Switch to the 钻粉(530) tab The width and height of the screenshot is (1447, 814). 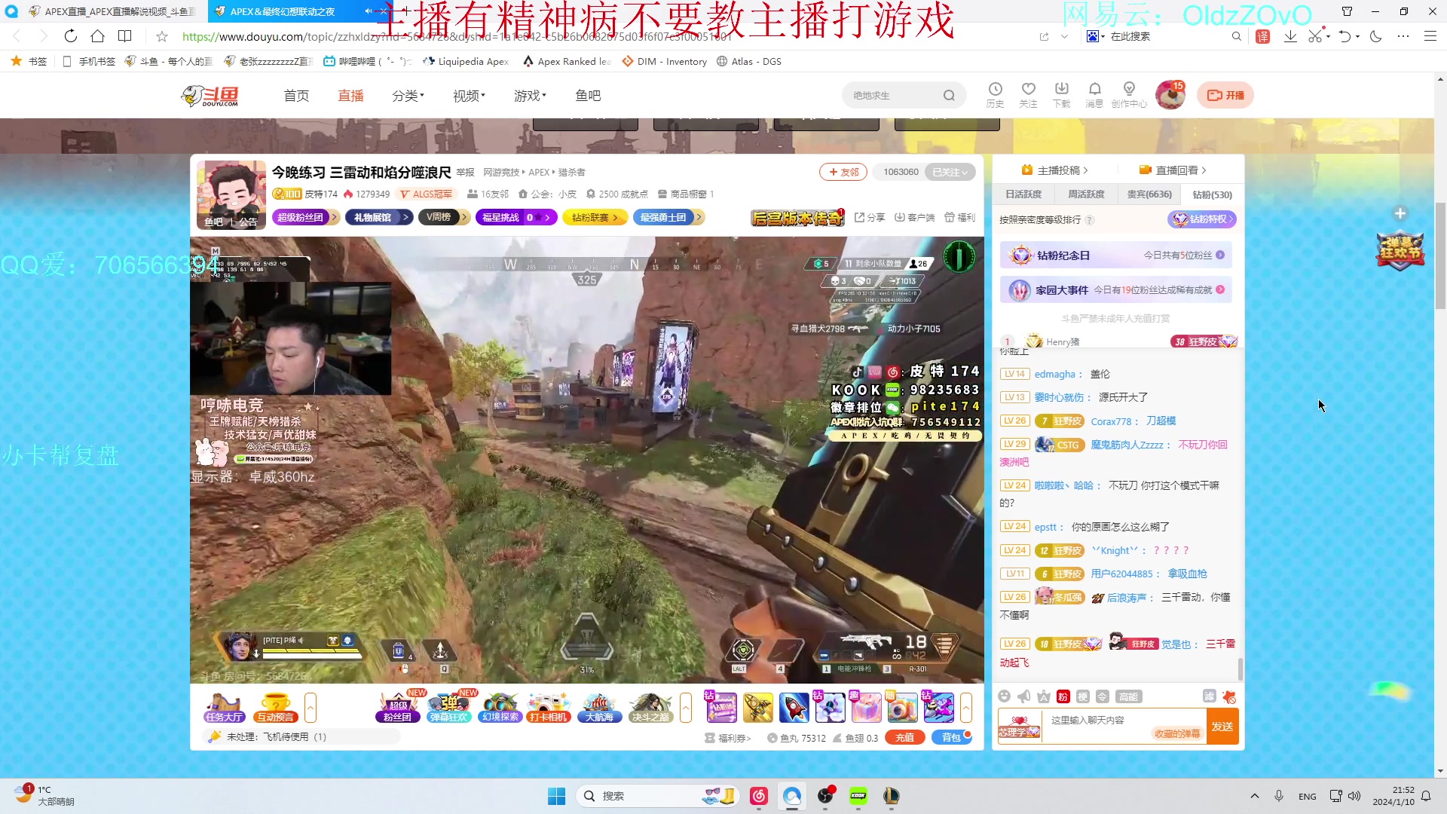(1212, 194)
